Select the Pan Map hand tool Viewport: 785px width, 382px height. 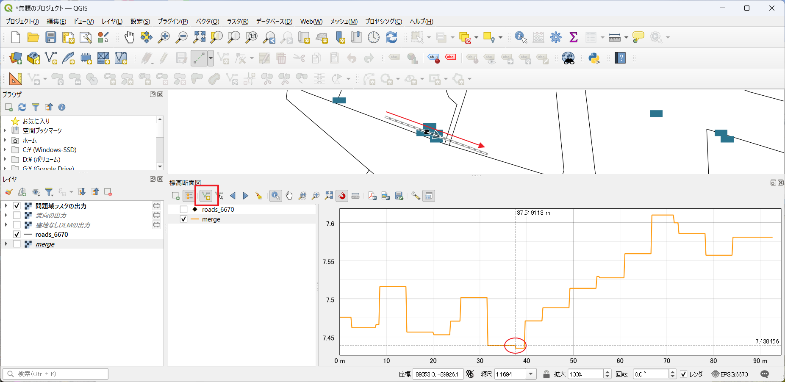pyautogui.click(x=129, y=37)
